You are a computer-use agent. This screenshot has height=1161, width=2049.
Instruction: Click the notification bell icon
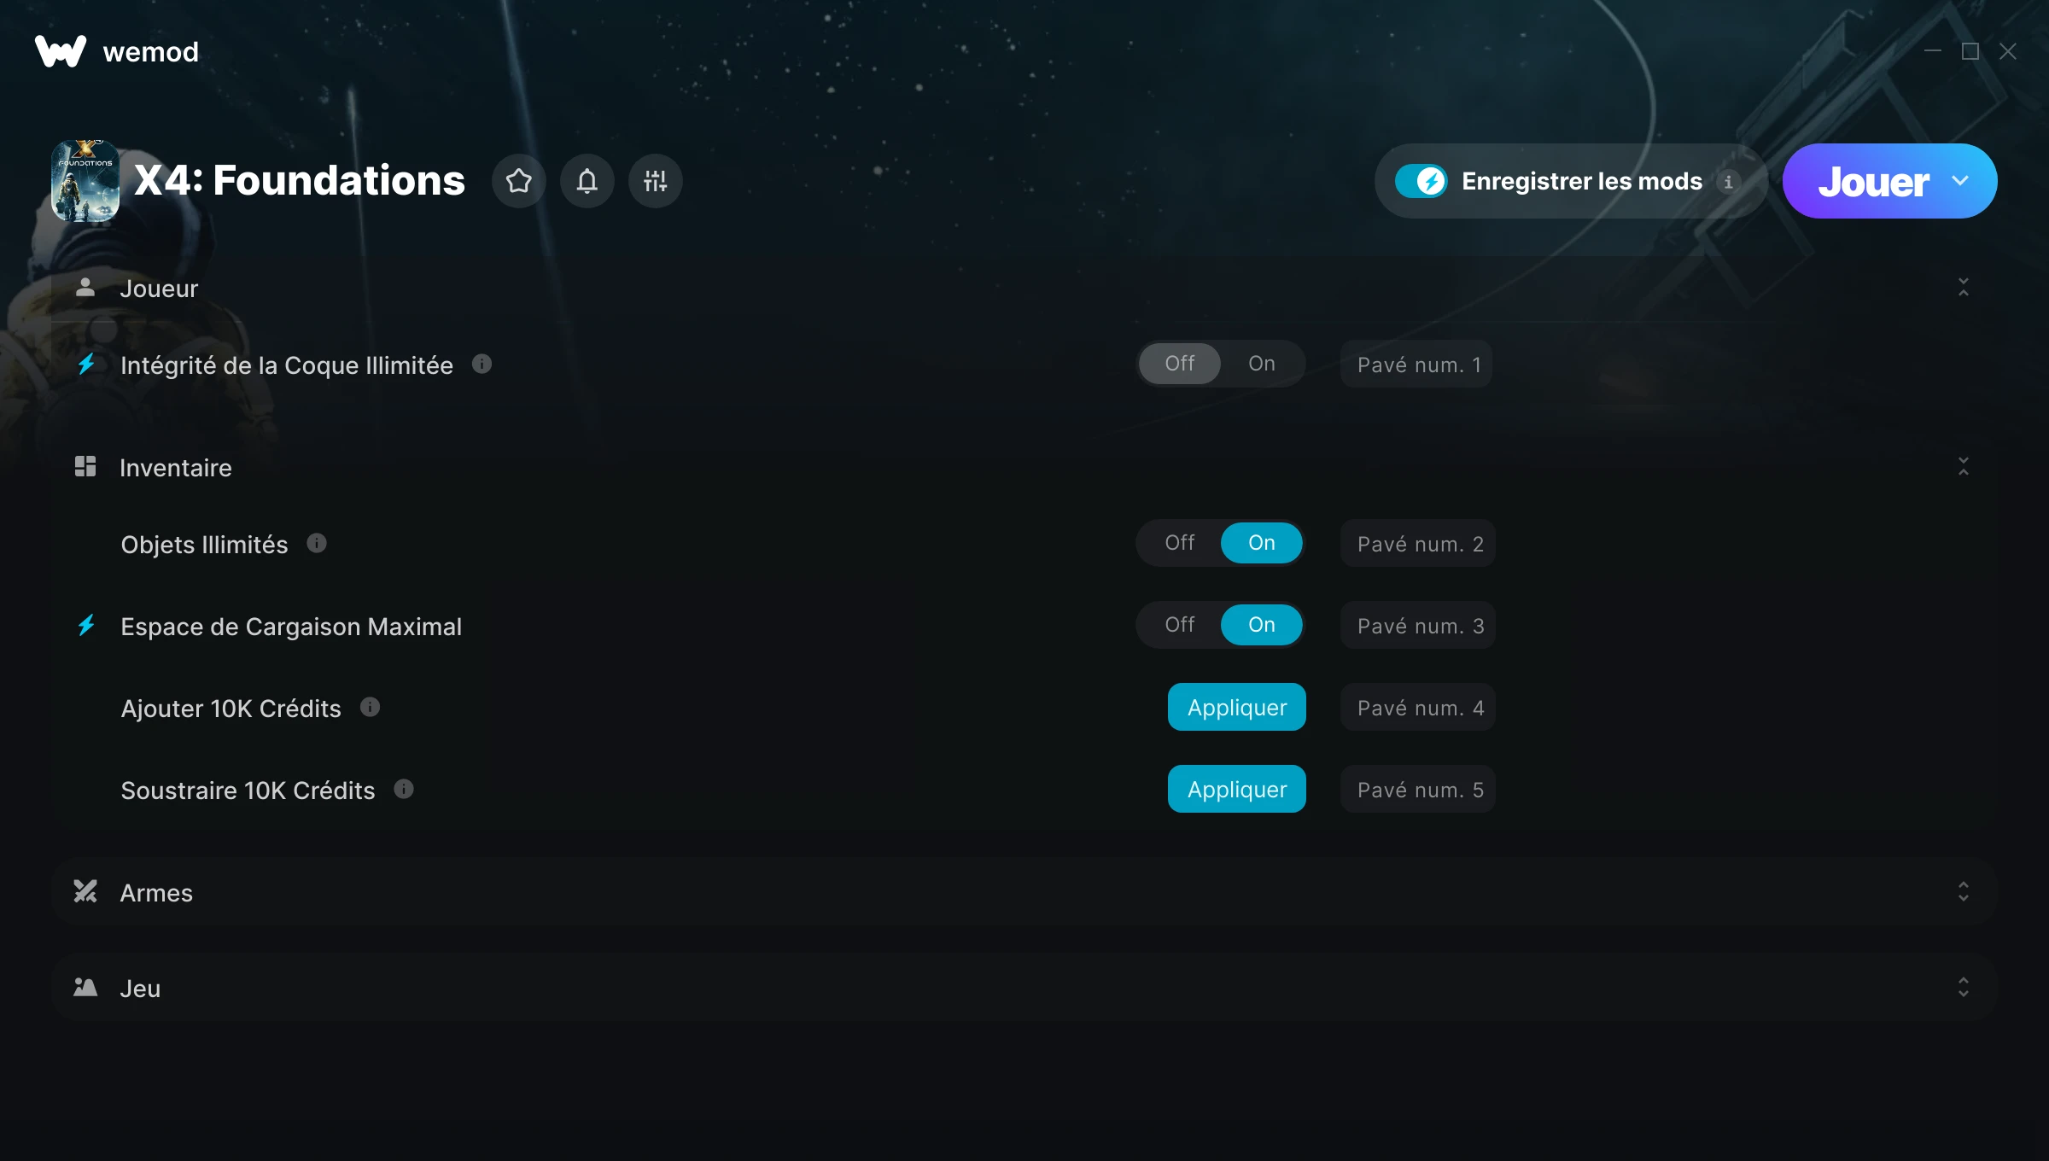pos(587,181)
